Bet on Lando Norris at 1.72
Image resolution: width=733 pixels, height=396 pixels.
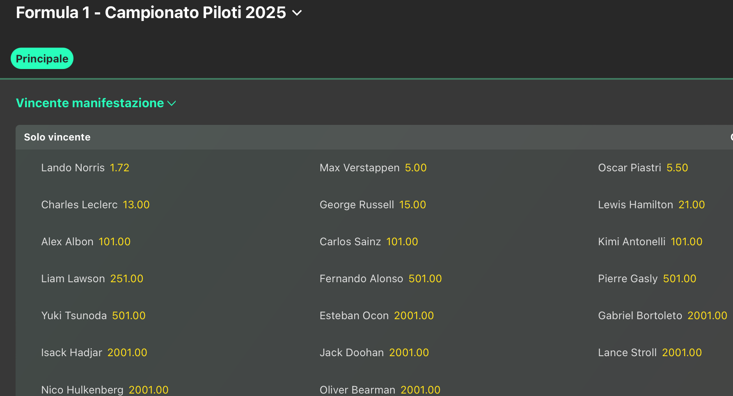(119, 168)
